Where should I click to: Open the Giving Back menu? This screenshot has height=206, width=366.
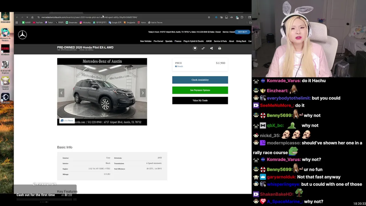click(241, 41)
